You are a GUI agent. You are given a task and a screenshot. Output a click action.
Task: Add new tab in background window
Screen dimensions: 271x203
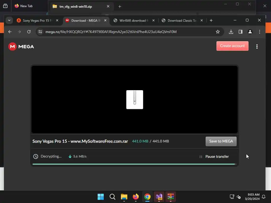(x=120, y=7)
